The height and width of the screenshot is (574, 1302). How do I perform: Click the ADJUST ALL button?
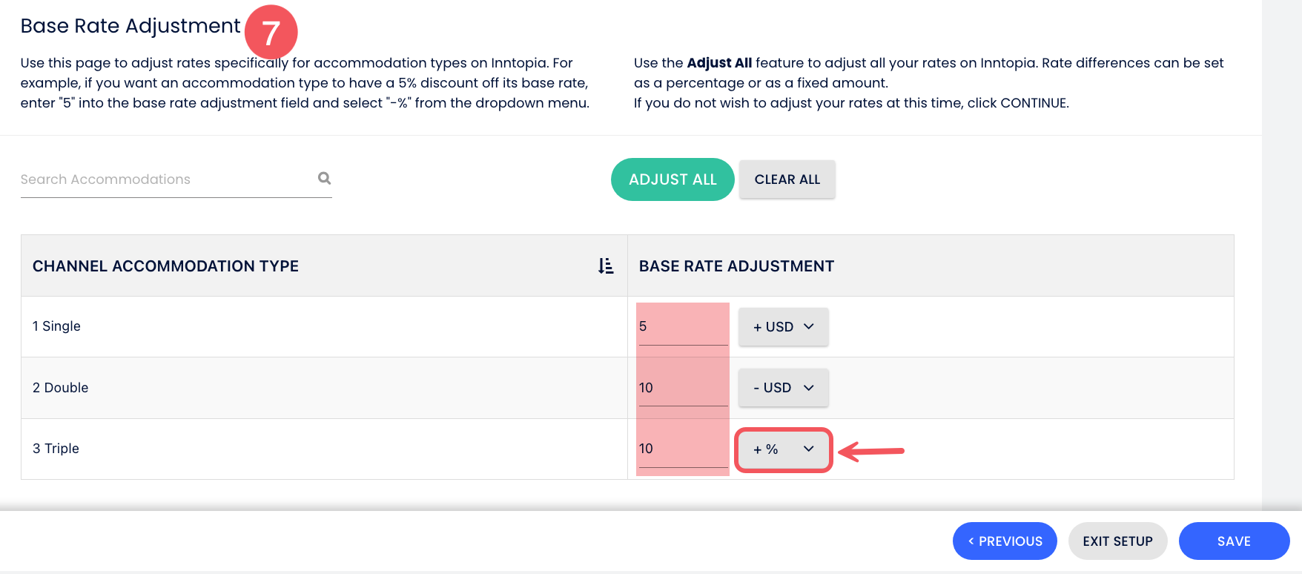pos(673,179)
